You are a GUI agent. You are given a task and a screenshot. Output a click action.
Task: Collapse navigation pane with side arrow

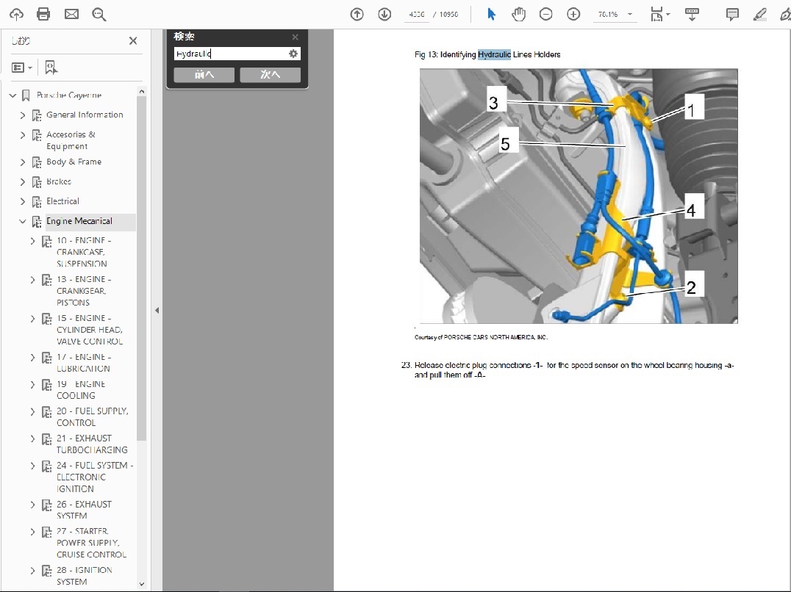click(x=157, y=311)
